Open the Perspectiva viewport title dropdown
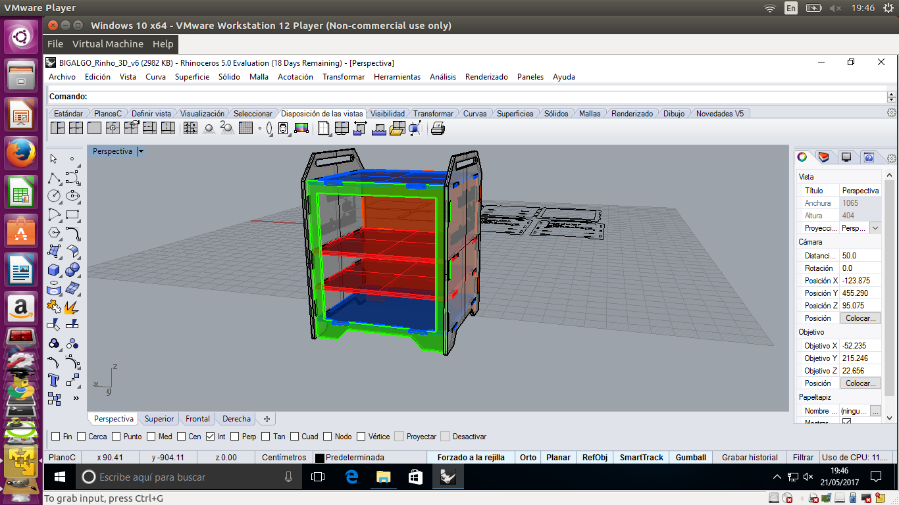This screenshot has width=899, height=505. 141,151
